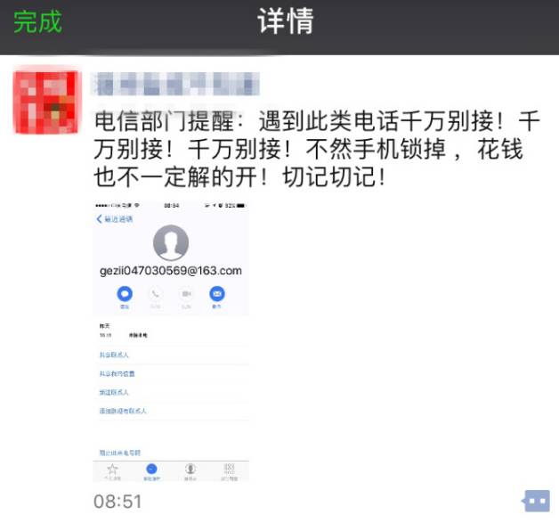Screen dimensions: 559x523
Task: Tap the greyed-out video call icon
Action: point(186,294)
